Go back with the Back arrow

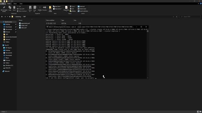pos(2,17)
